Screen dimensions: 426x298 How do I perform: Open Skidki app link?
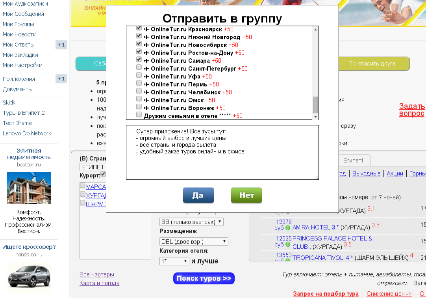9,102
